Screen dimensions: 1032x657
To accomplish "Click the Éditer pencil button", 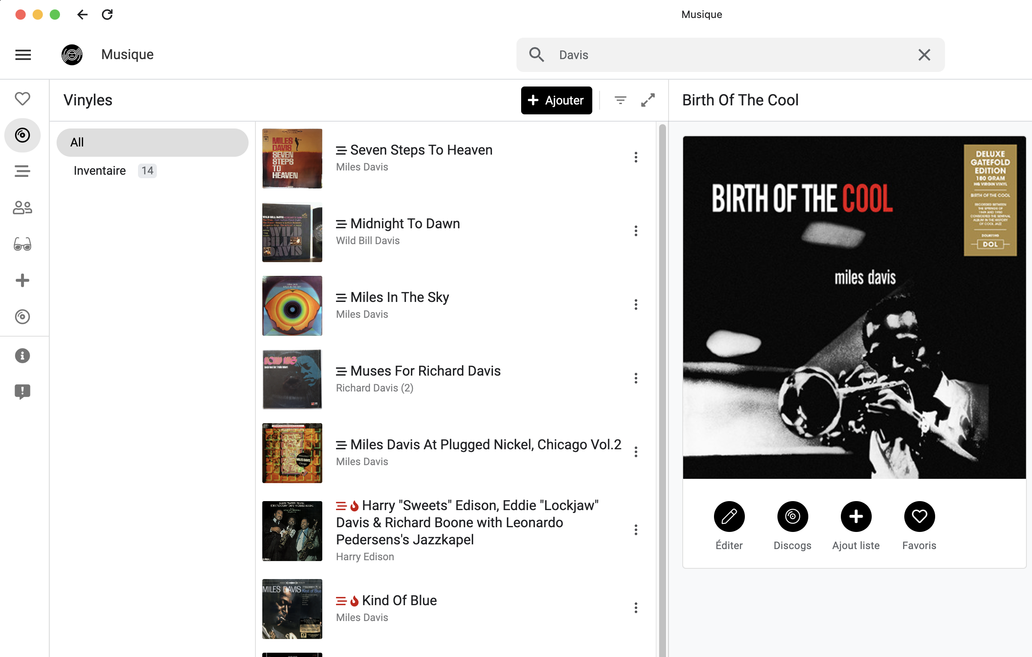I will 729,517.
